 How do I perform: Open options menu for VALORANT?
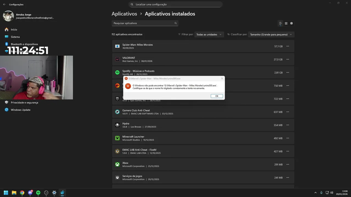tap(288, 59)
